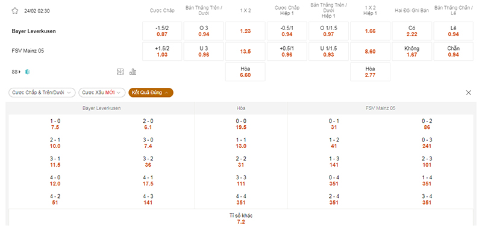Open the Cược Xâu MỚI dropdown
The width and height of the screenshot is (482, 231).
point(102,93)
